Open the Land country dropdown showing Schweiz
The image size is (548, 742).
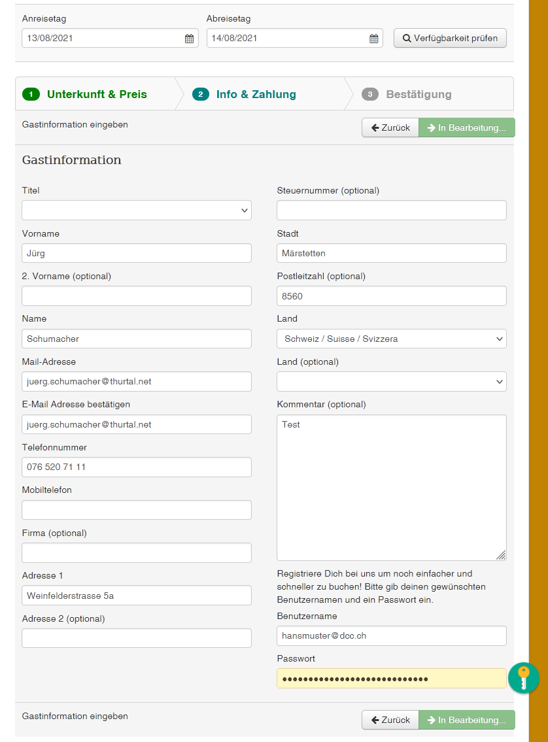[x=392, y=339]
